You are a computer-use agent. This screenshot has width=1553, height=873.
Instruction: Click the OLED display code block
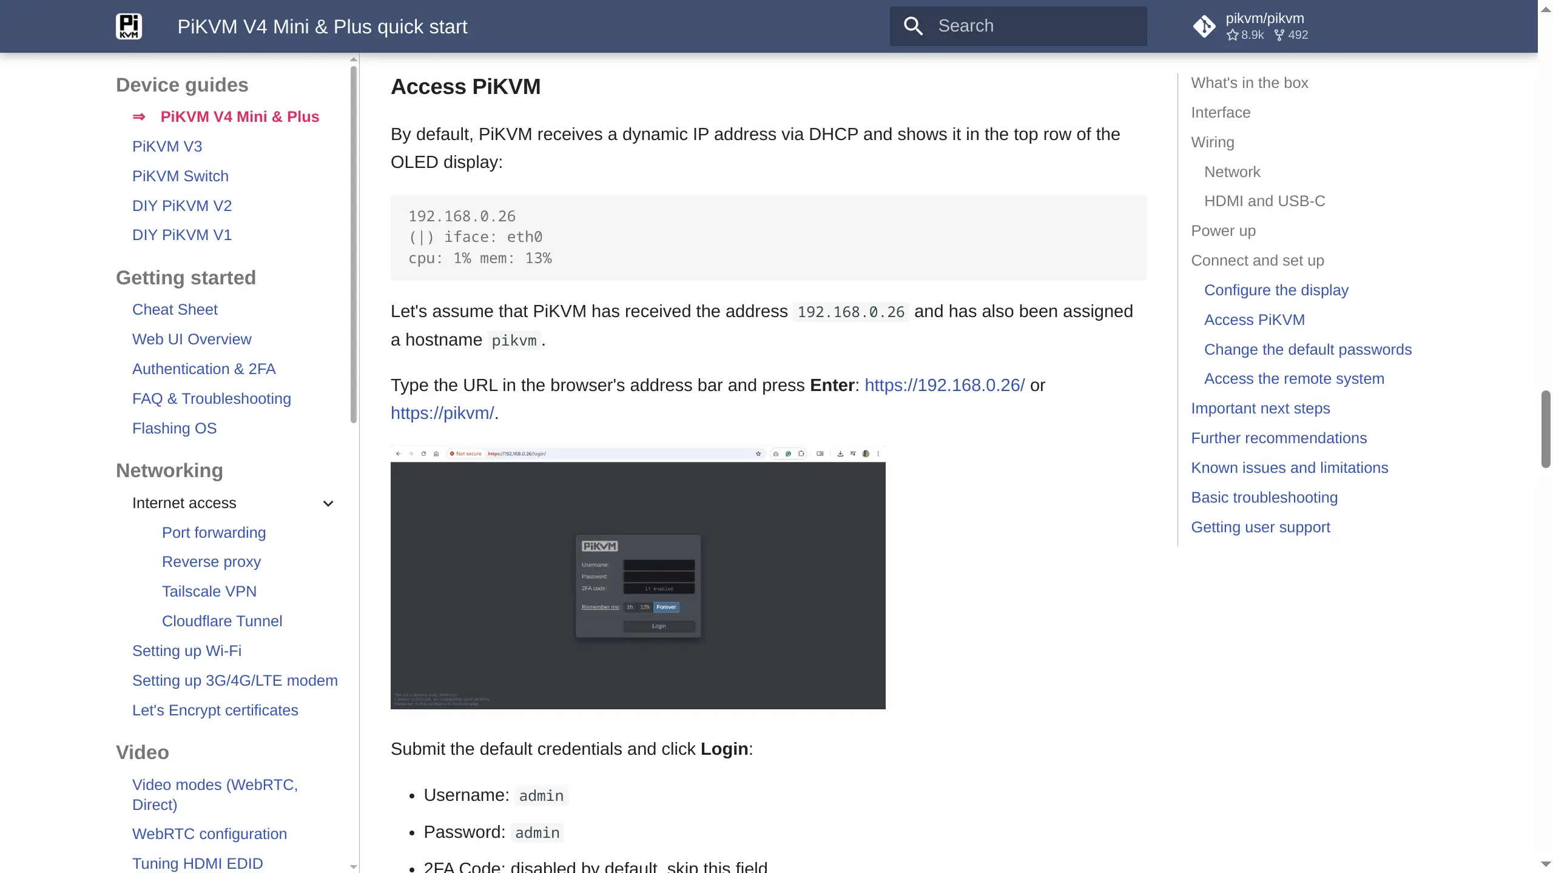coord(768,237)
